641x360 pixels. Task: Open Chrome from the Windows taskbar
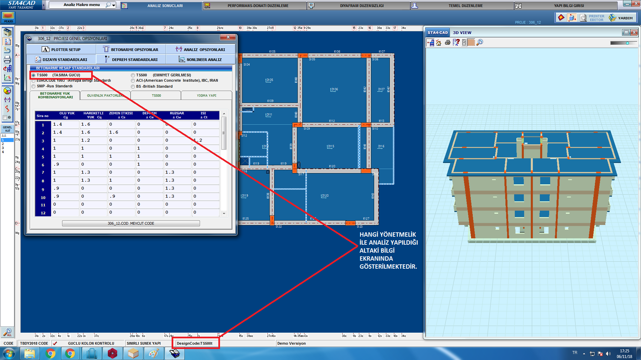point(50,353)
